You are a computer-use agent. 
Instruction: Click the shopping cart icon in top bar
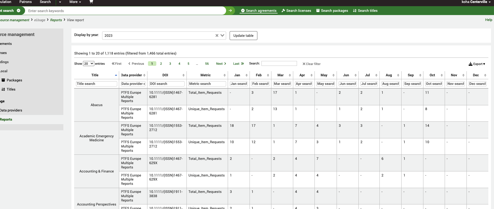pos(91,2)
